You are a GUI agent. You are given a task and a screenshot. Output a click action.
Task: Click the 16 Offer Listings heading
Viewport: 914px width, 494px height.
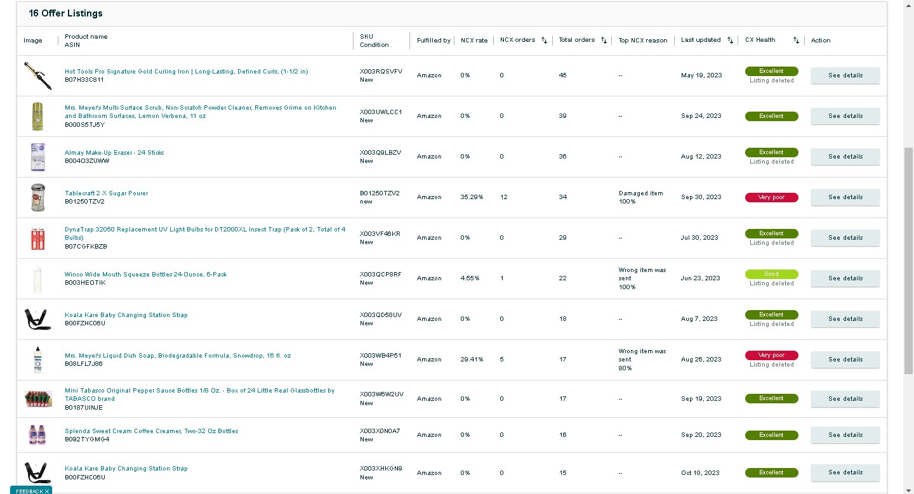65,13
